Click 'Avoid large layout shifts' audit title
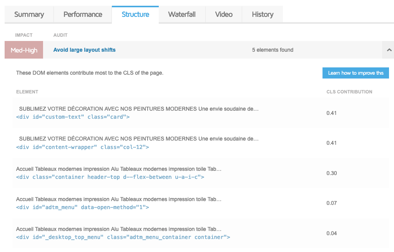 click(85, 50)
